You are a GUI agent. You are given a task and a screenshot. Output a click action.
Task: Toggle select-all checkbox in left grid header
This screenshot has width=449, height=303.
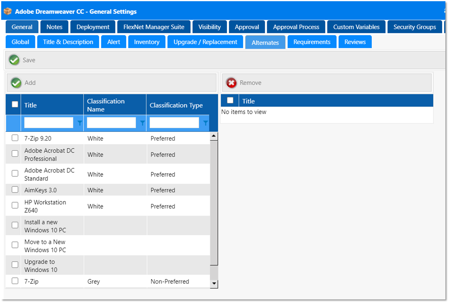pos(15,104)
